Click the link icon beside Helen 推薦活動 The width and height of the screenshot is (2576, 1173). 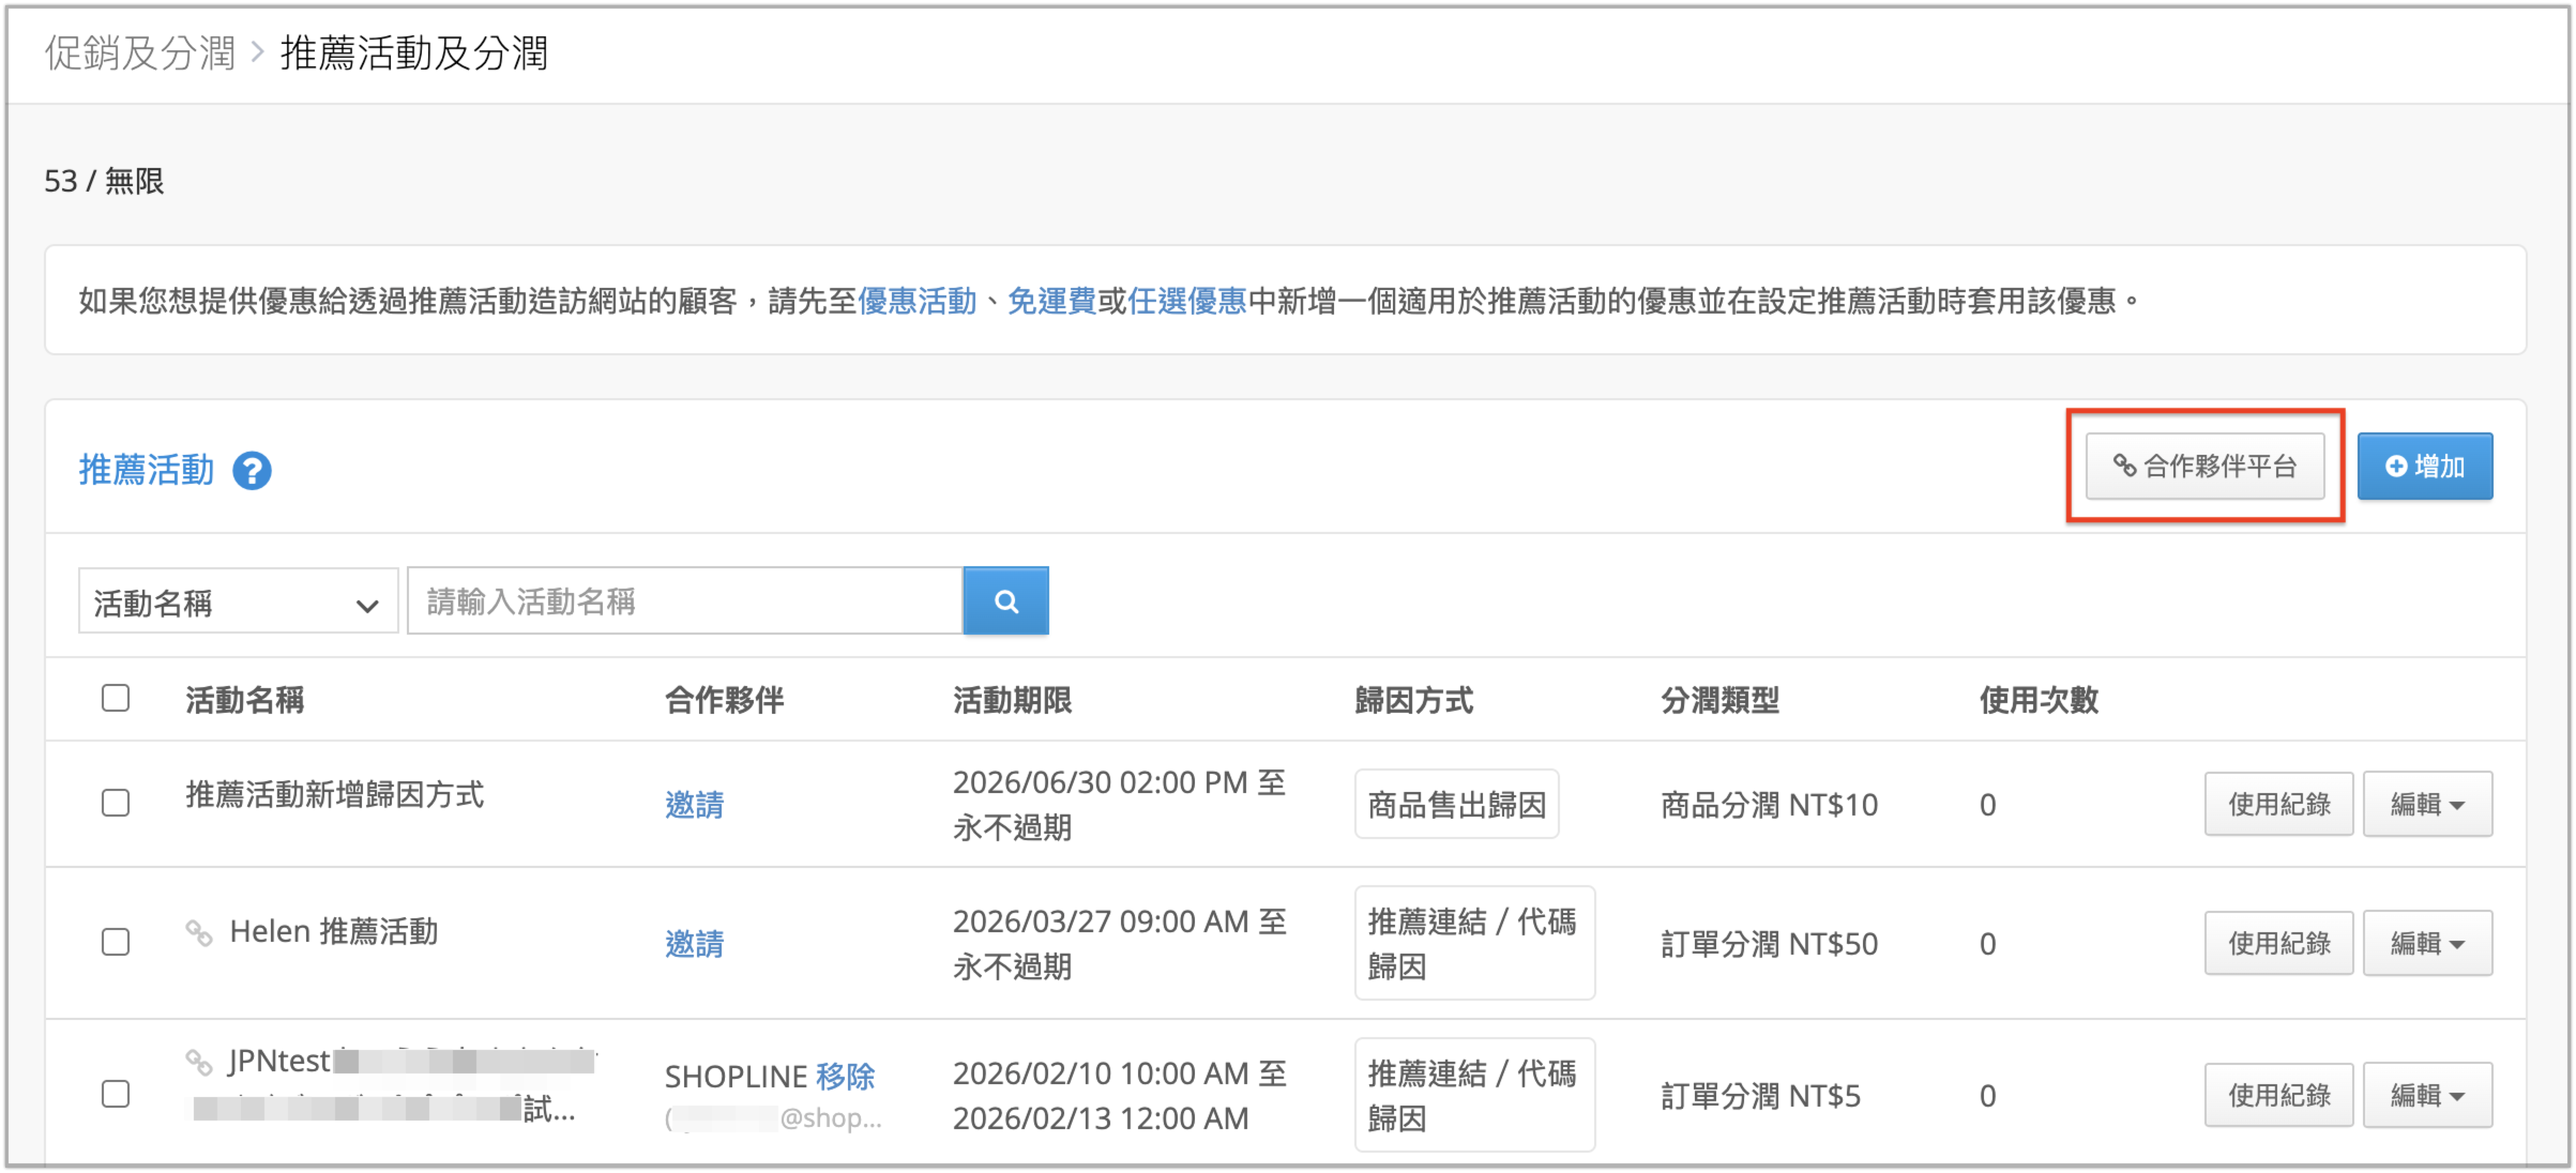click(199, 933)
